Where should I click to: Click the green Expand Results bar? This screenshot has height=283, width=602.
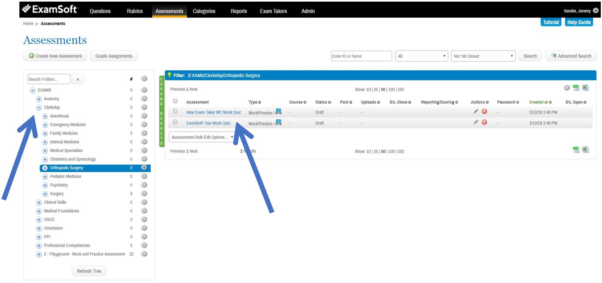click(162, 111)
